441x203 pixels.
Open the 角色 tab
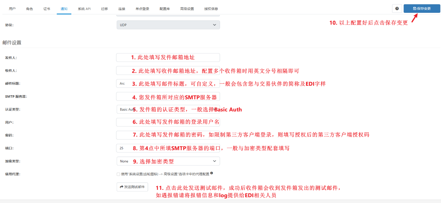coord(29,9)
